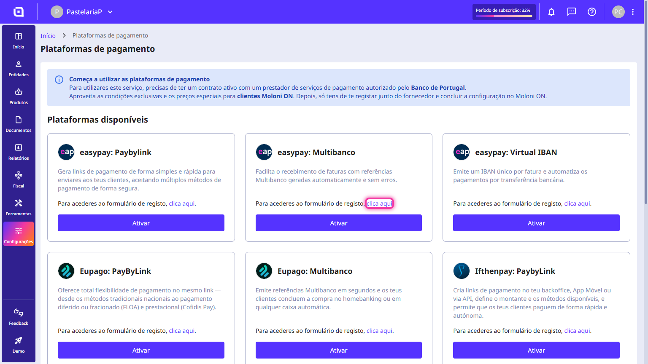Screen dimensions: 648x364
Task: Open the help question mark icon
Action: [592, 12]
